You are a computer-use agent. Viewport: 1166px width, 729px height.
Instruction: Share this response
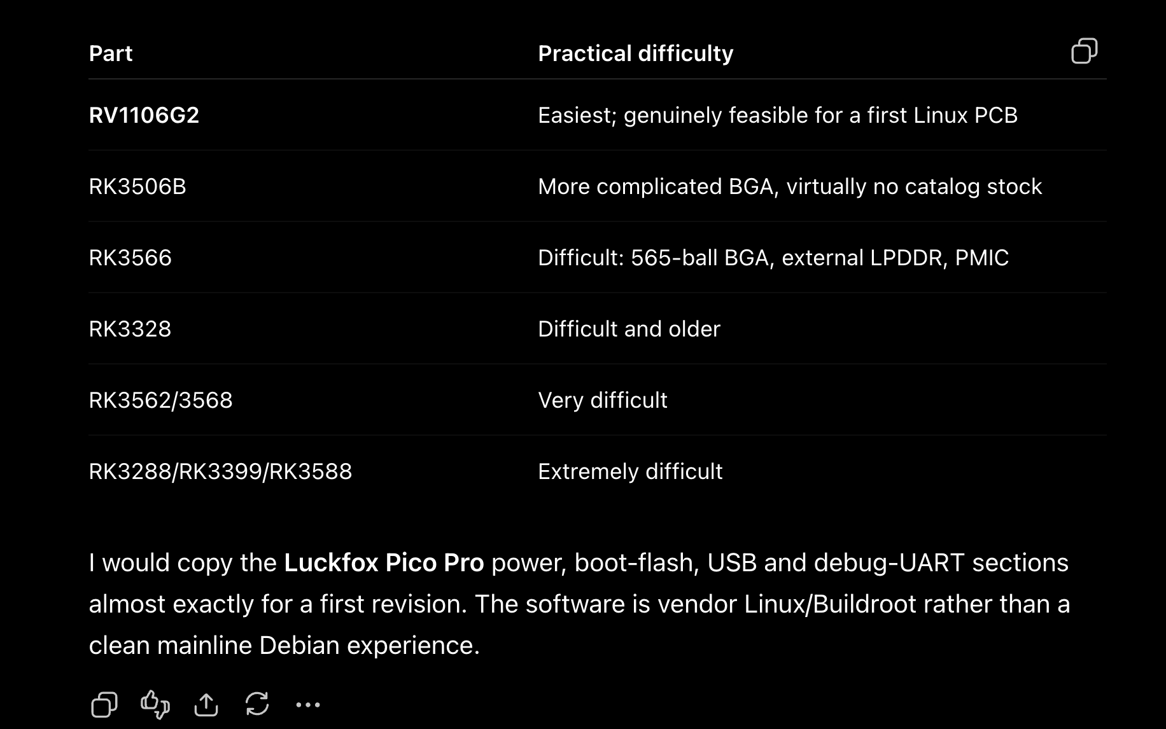[206, 704]
